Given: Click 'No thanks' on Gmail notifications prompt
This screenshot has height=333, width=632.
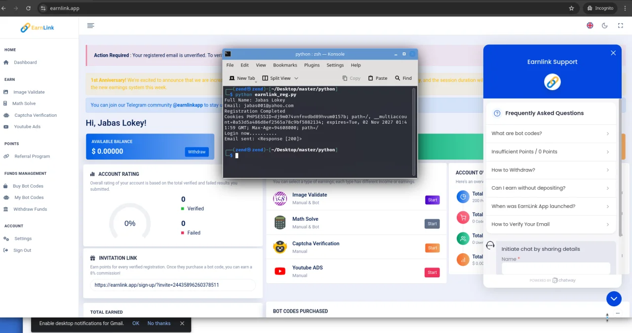Looking at the screenshot, I should tap(159, 324).
